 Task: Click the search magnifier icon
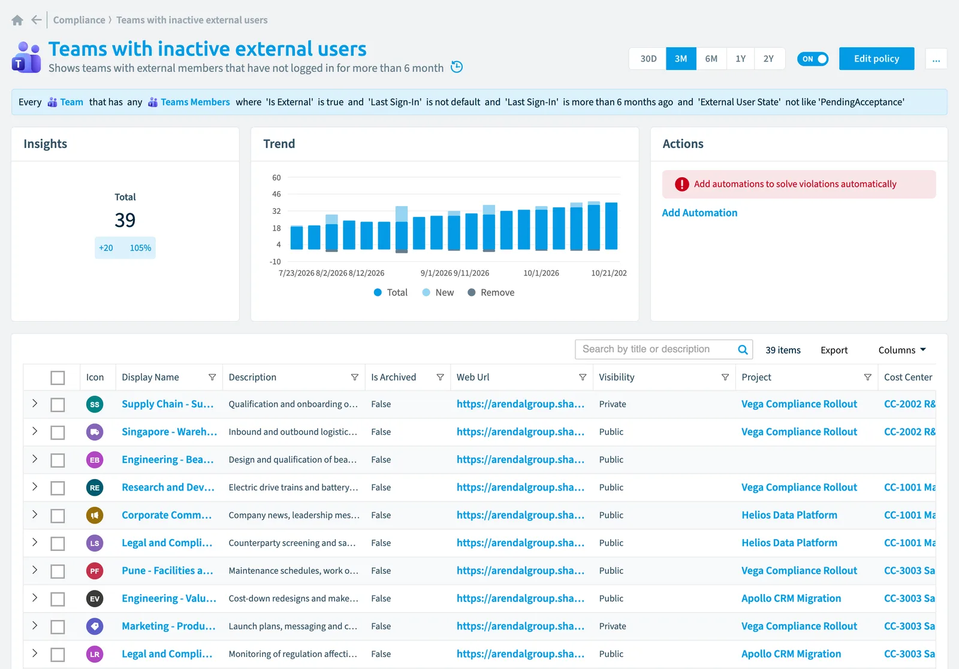click(743, 350)
